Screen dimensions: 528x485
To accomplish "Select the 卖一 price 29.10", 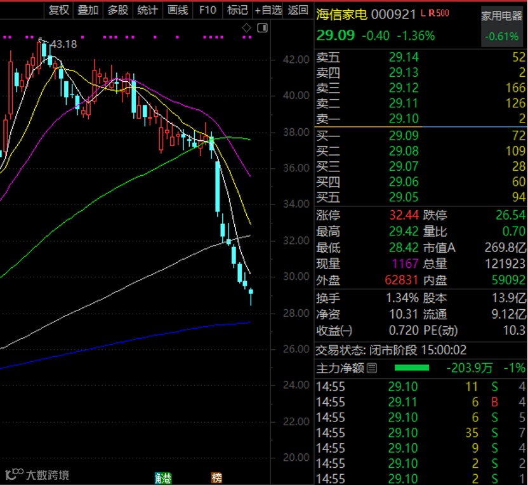I will pyautogui.click(x=404, y=119).
